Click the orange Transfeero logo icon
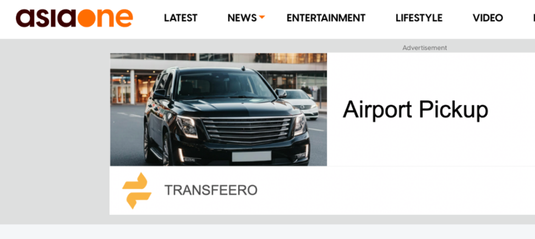The image size is (535, 239). pos(137,190)
